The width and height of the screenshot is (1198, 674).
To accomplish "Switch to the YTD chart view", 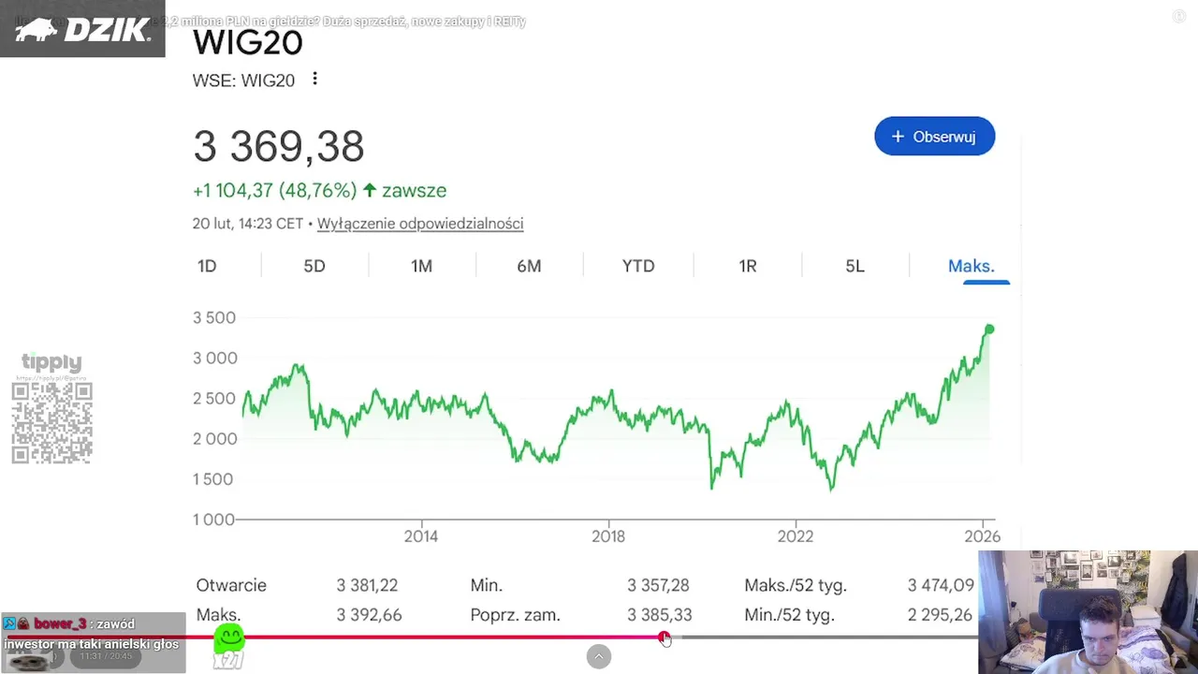I will [638, 266].
